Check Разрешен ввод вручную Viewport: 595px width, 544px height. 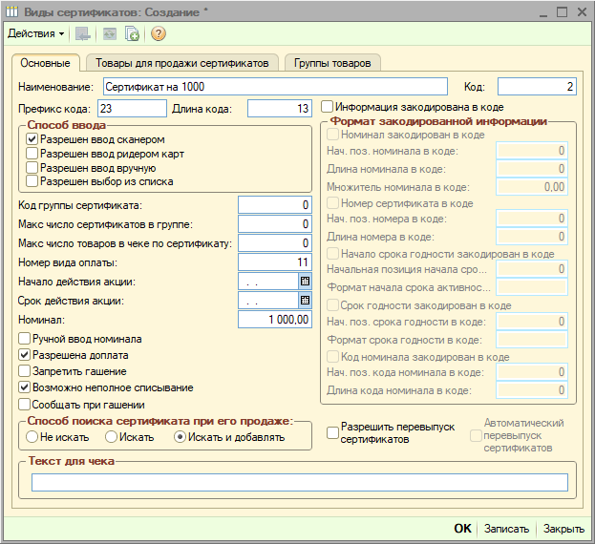[x=32, y=168]
